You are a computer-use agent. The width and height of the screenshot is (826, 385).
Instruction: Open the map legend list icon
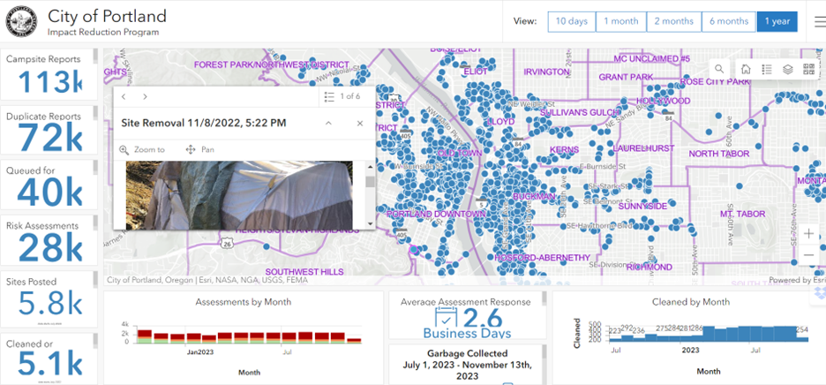[x=767, y=69]
